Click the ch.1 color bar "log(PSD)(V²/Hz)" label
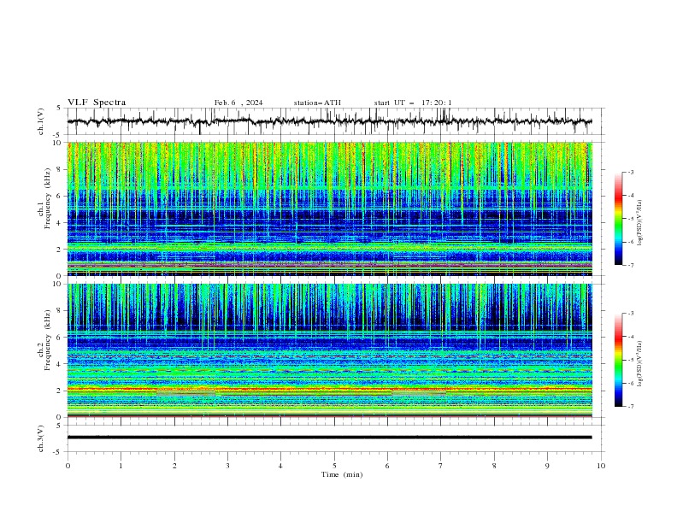This screenshot has height=523, width=677. (x=641, y=223)
